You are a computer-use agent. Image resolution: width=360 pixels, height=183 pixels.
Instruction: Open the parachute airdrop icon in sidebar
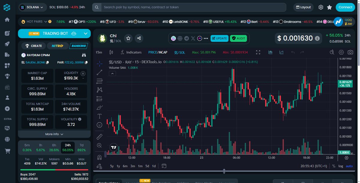7,76
